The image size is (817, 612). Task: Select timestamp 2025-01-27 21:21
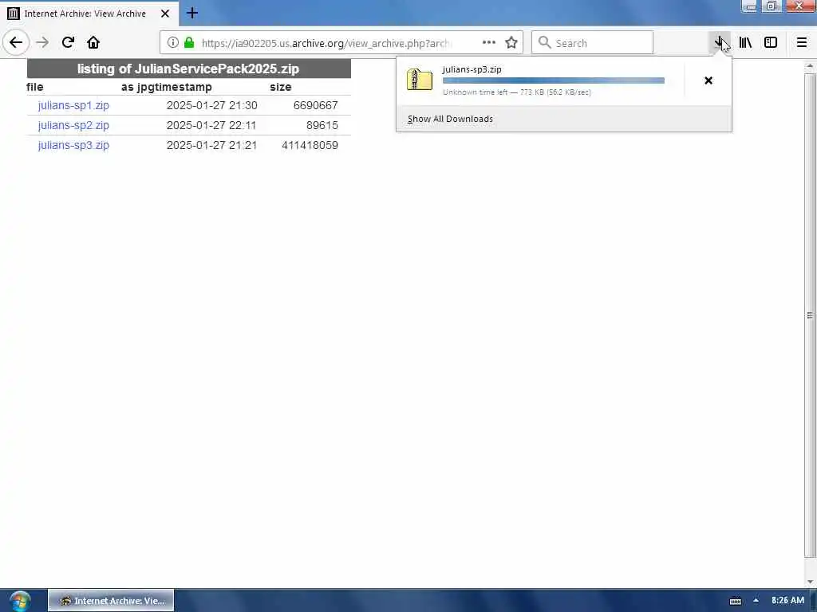[211, 145]
